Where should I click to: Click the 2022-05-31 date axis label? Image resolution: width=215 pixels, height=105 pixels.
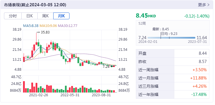click(x=70, y=95)
